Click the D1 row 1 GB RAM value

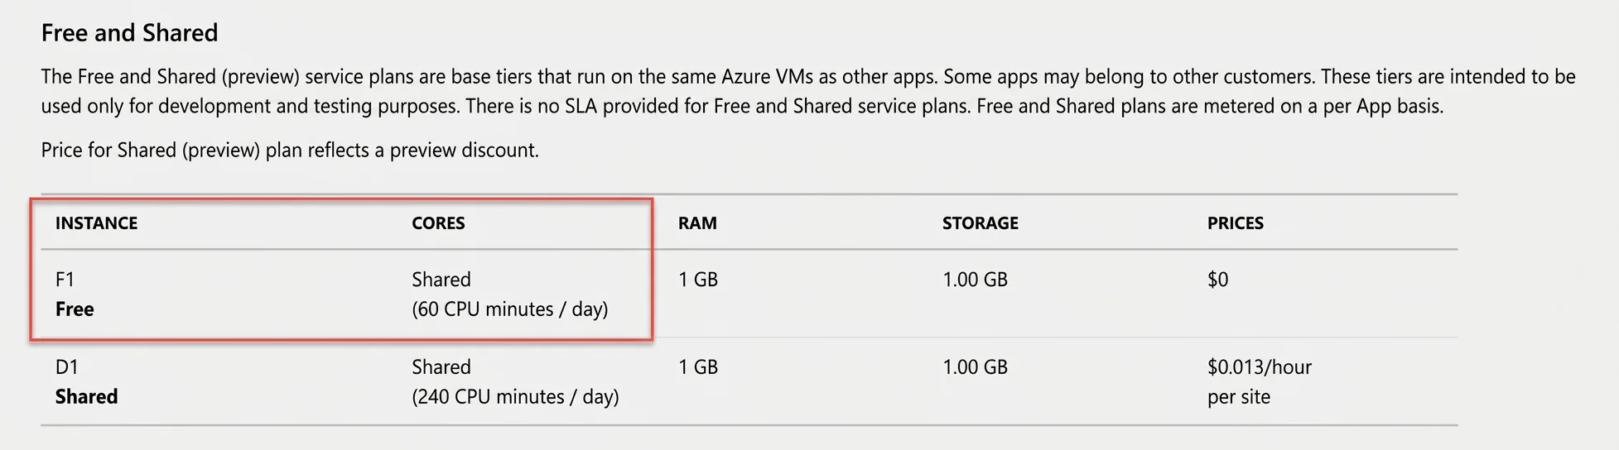[697, 367]
